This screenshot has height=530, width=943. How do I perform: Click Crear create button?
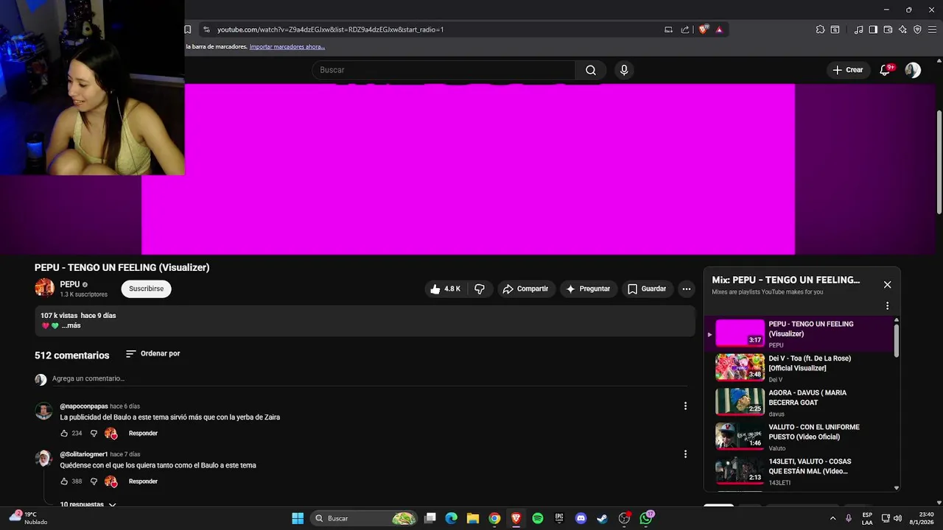[x=847, y=70]
